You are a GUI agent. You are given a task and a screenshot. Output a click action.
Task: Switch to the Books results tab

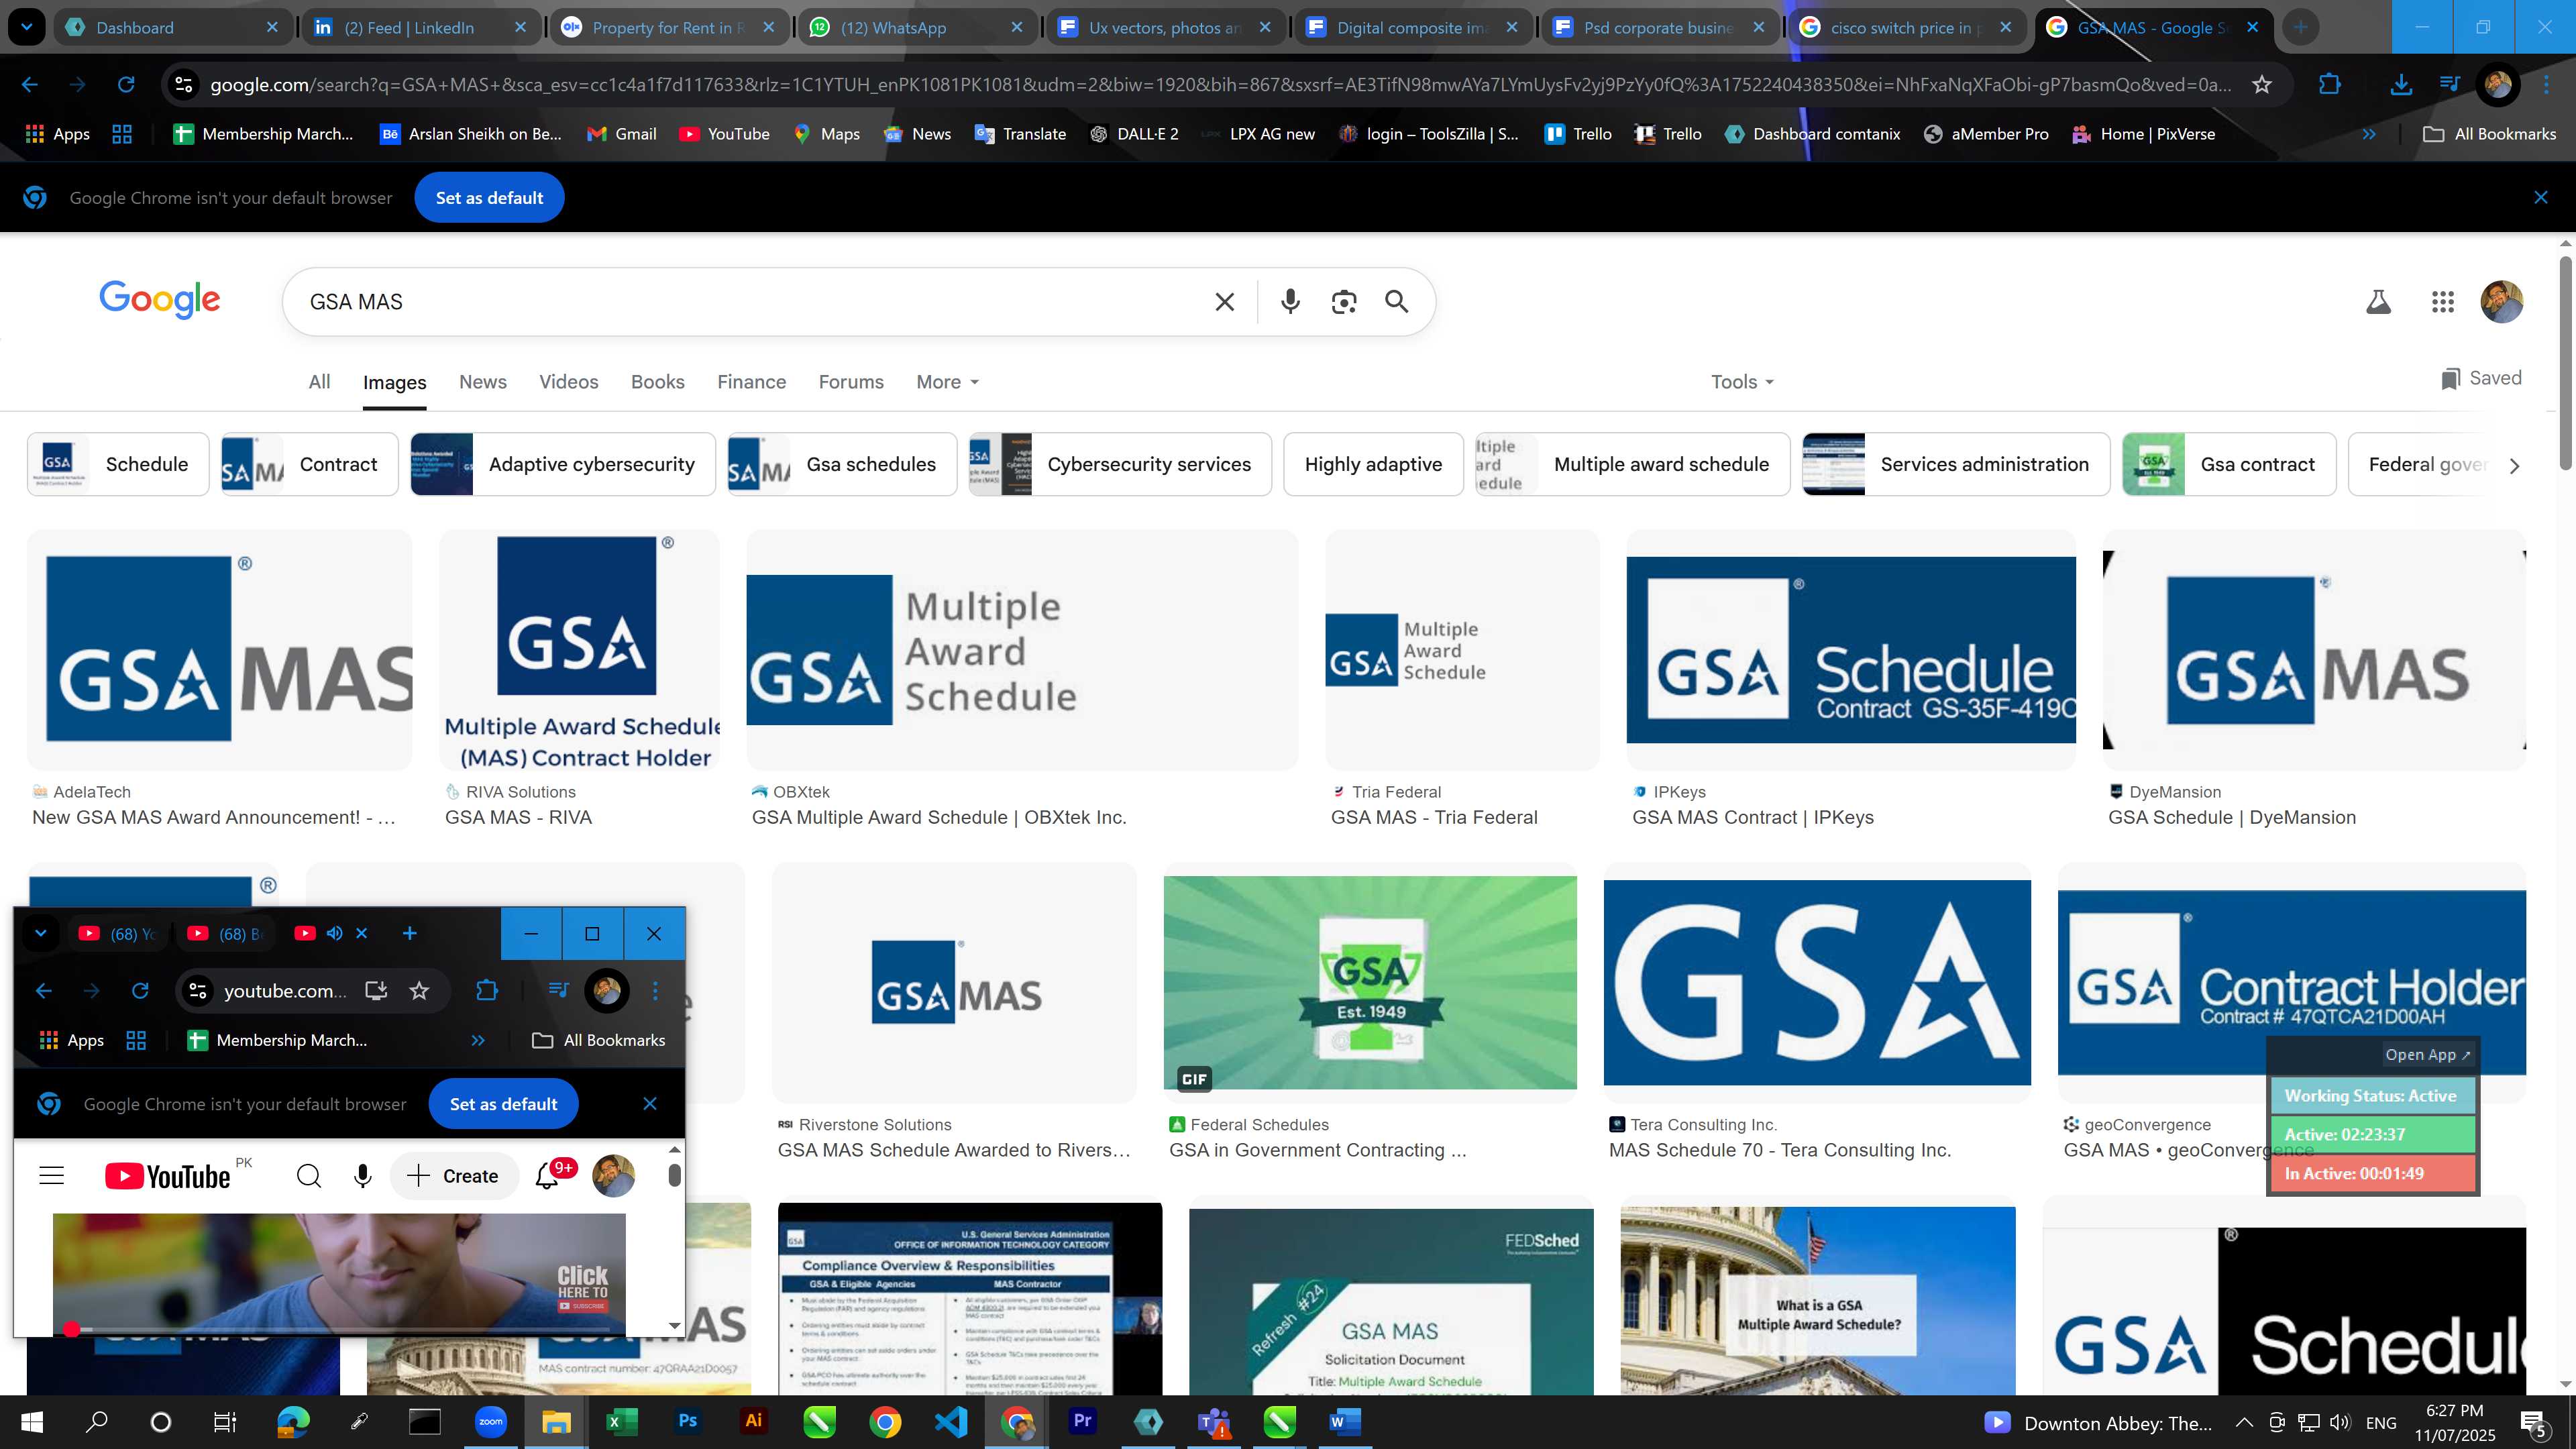[658, 382]
